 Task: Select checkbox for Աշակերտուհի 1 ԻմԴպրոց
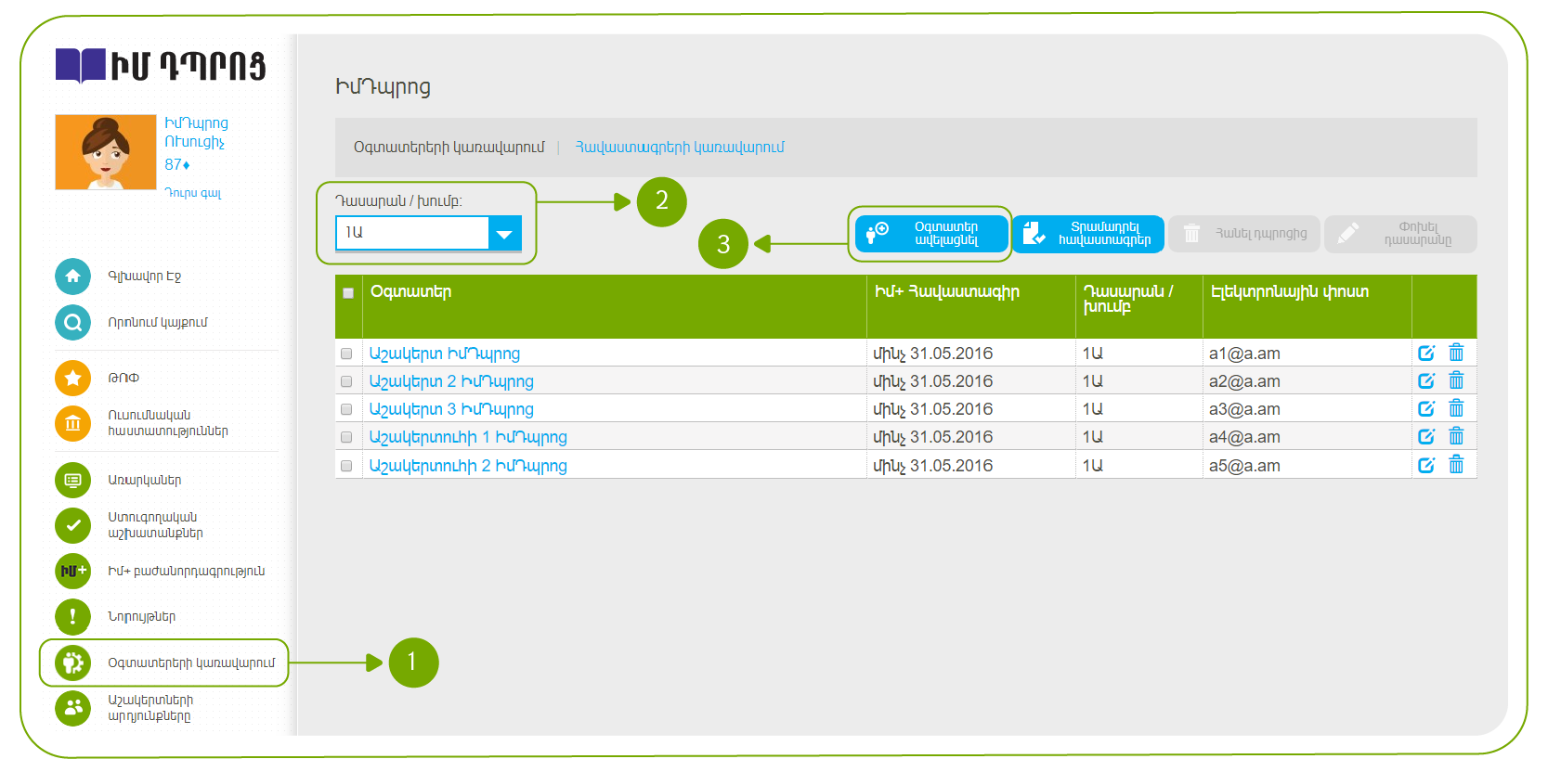[346, 437]
